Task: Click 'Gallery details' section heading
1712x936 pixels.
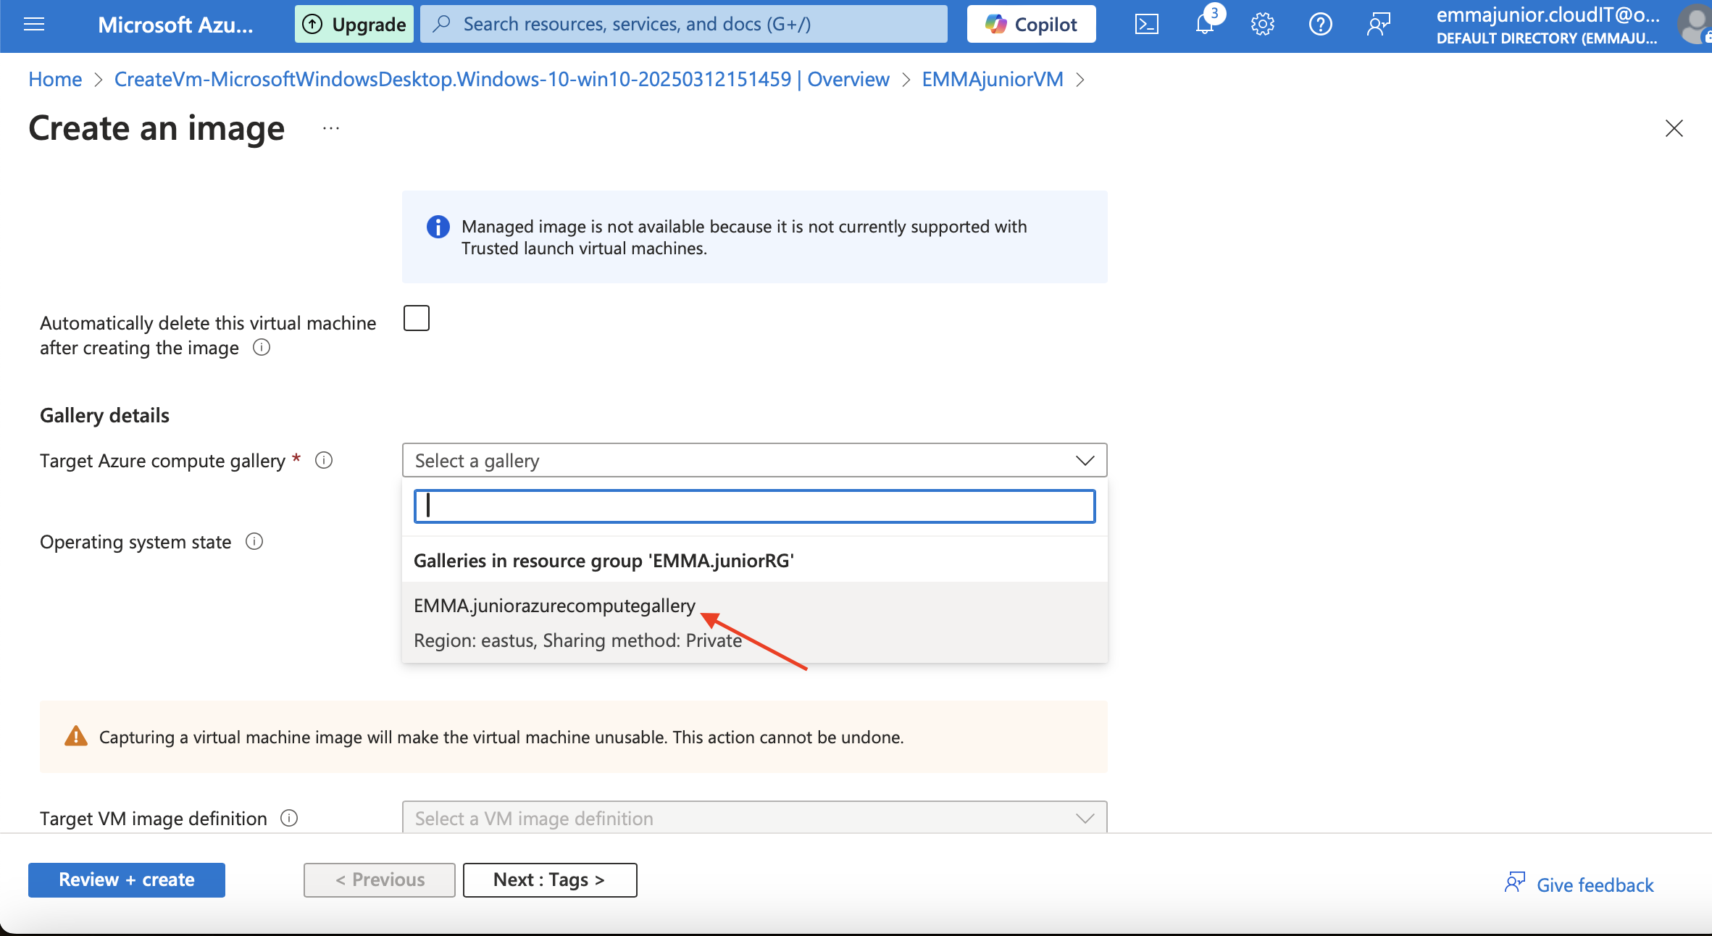Action: pyautogui.click(x=104, y=415)
